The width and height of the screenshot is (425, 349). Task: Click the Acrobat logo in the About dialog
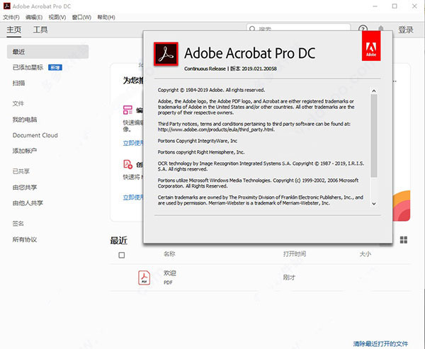coord(166,54)
